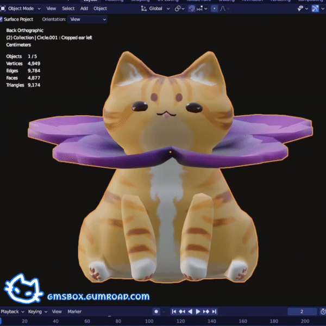Toggle the auto keying record button
Viewport: 326px width, 326px height.
point(156,311)
